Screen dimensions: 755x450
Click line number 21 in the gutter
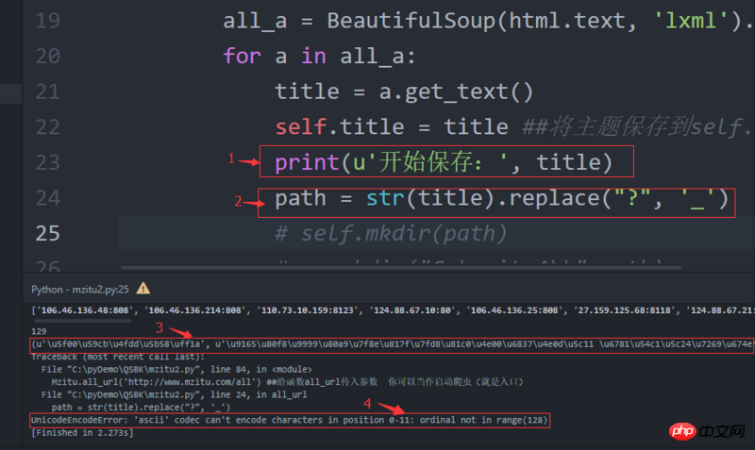point(48,92)
